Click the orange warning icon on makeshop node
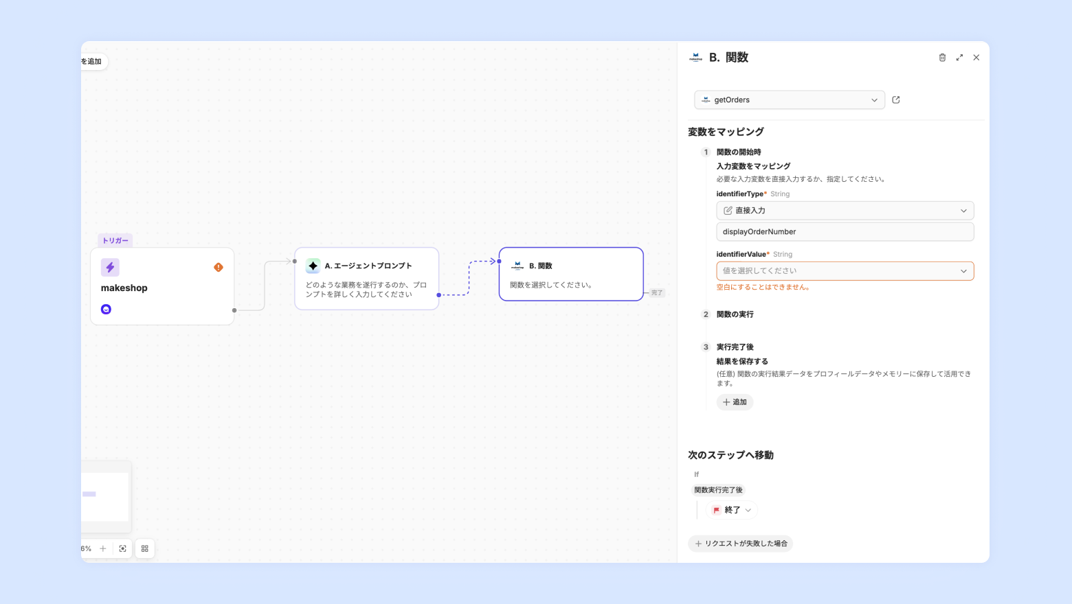Image resolution: width=1072 pixels, height=604 pixels. (x=219, y=267)
